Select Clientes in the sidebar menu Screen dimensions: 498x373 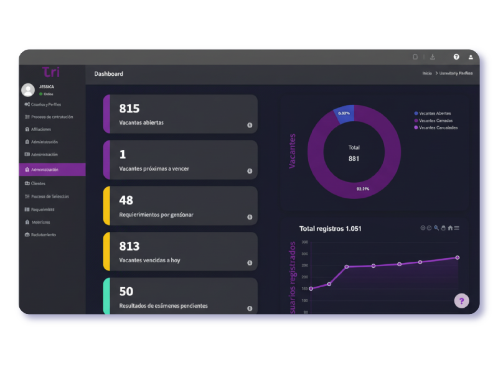point(38,183)
